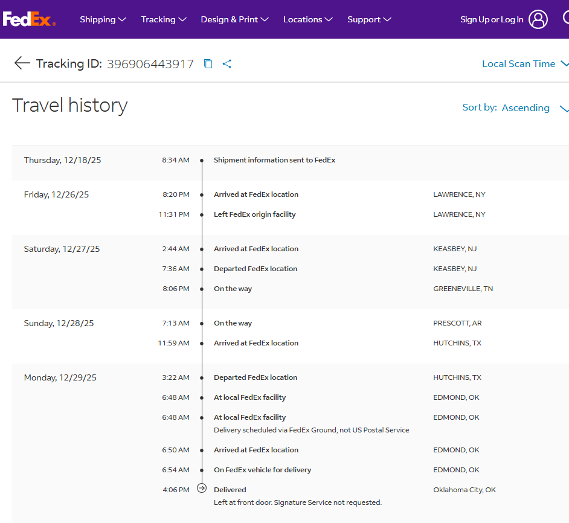
Task: Click "Delivery scheduled via FedEx Ground" note
Action: [x=311, y=430]
